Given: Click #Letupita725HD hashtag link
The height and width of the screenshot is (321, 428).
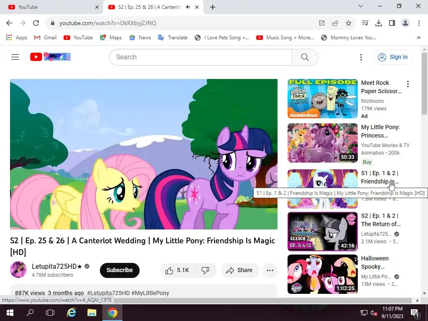Looking at the screenshot, I should 108,293.
